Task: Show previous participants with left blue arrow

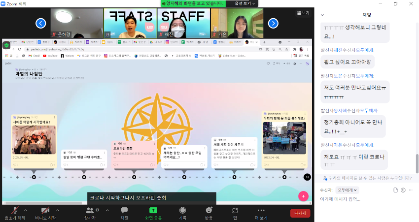Action: tap(40, 23)
